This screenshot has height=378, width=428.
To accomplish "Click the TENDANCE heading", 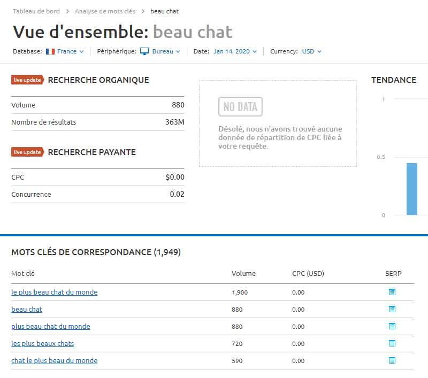I will pos(394,80).
